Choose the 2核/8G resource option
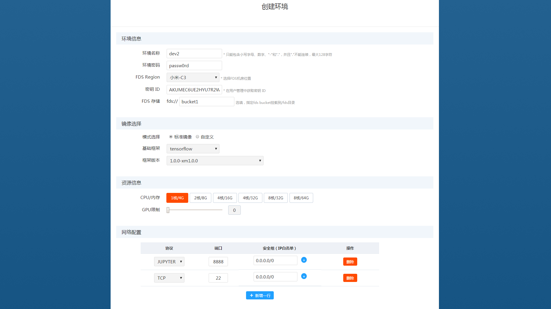Image resolution: width=551 pixels, height=309 pixels. (x=200, y=198)
